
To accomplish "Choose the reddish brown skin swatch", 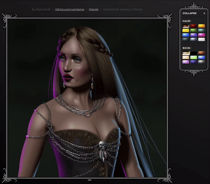I will click(202, 53).
